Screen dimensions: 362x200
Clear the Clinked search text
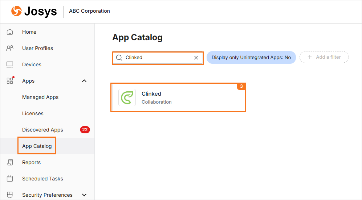pos(196,58)
